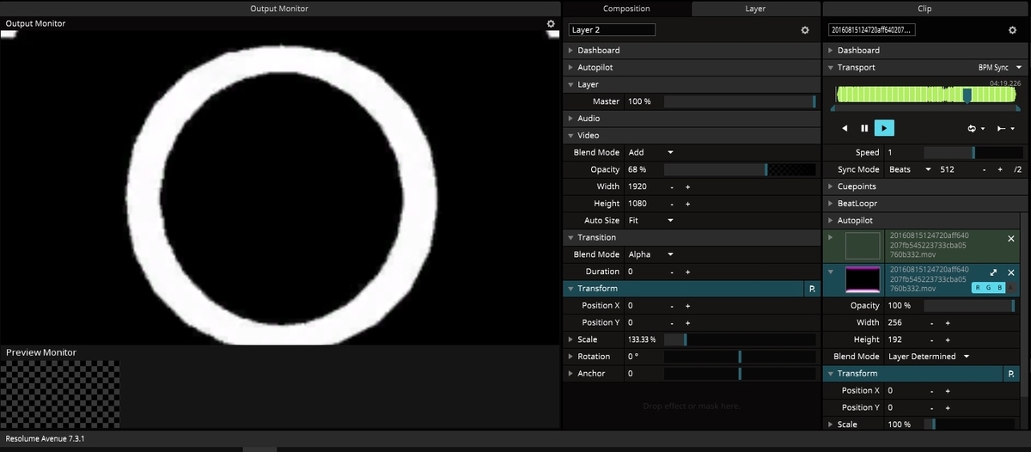
Task: Adjust the layer Rotation slider
Action: tap(741, 357)
